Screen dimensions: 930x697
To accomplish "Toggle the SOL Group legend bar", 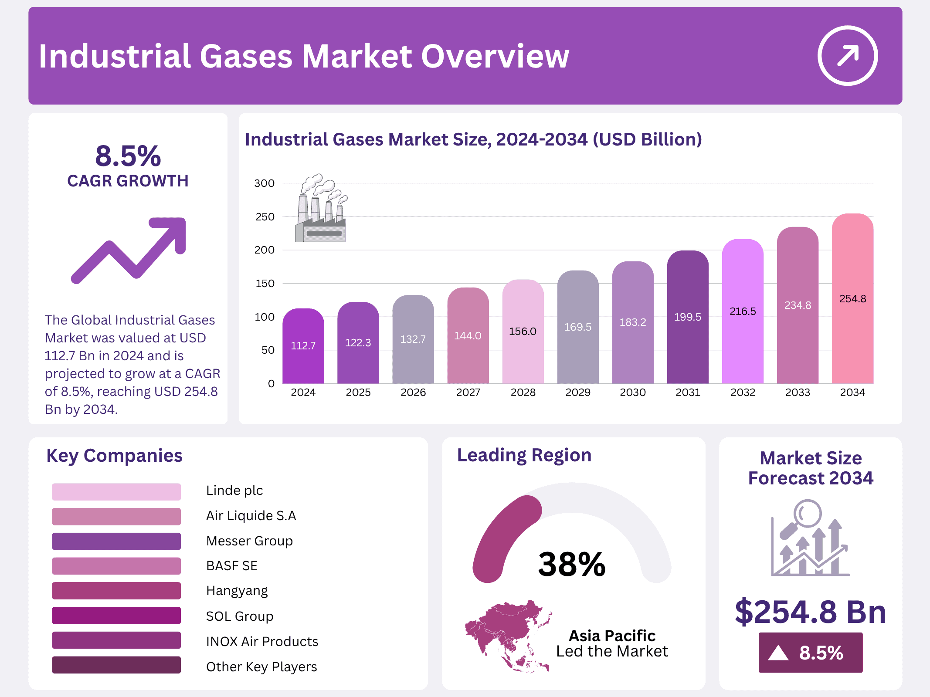I will click(116, 616).
